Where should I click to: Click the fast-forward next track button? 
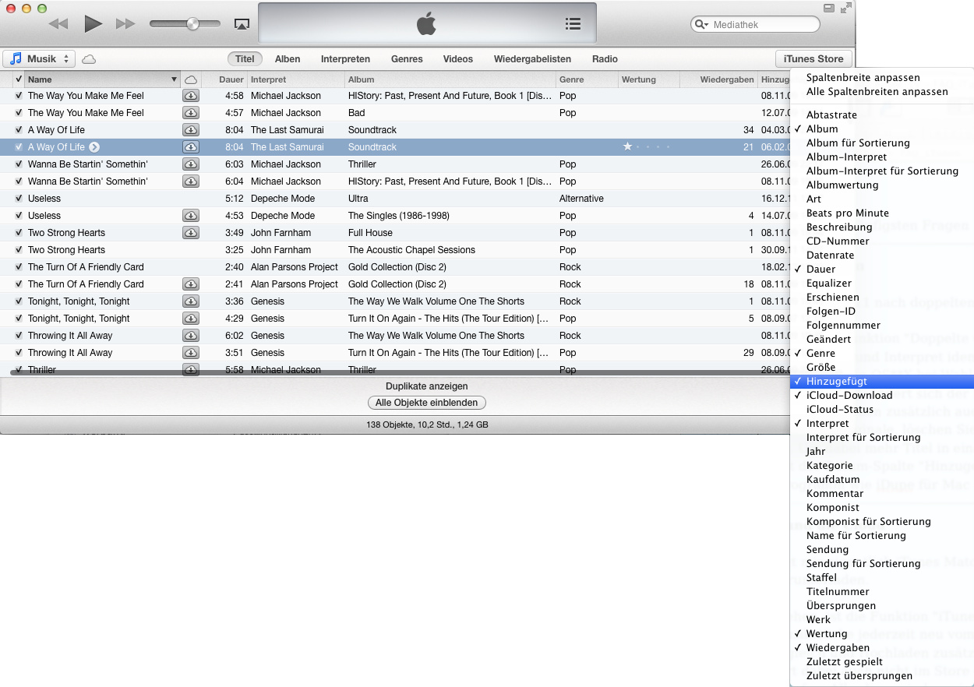[125, 24]
